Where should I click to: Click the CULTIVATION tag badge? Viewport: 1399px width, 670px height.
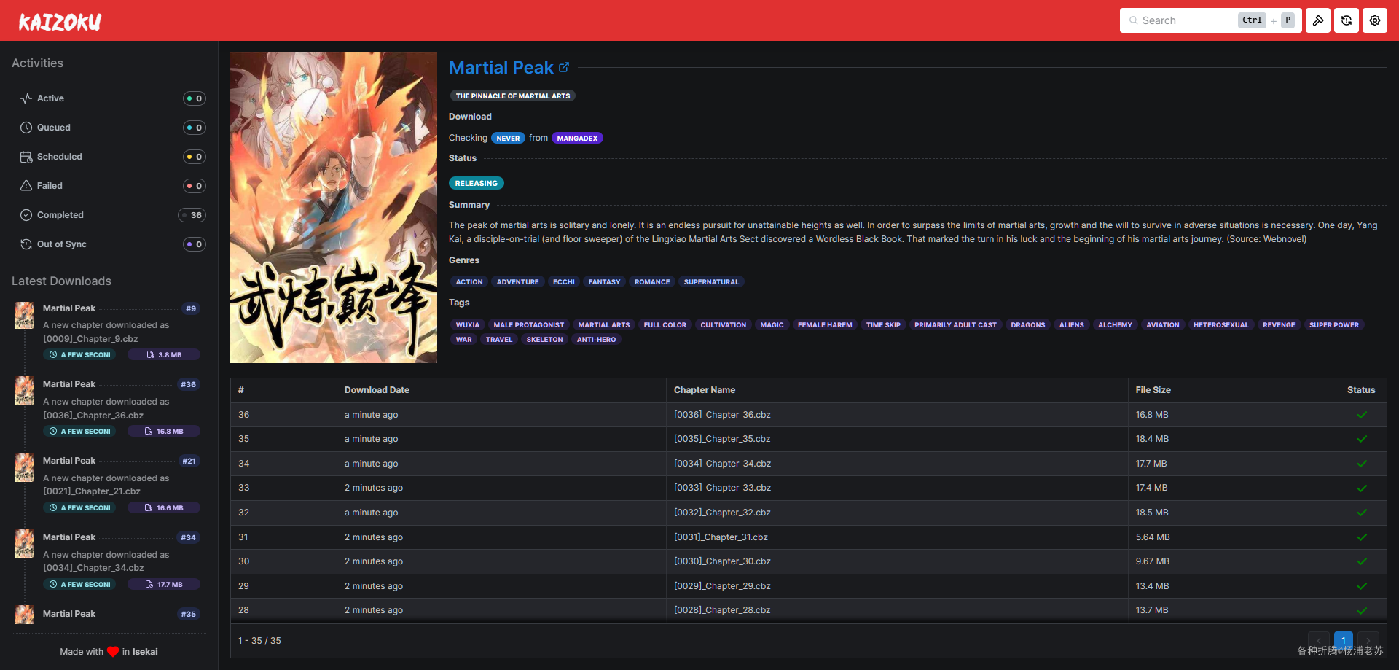723,325
